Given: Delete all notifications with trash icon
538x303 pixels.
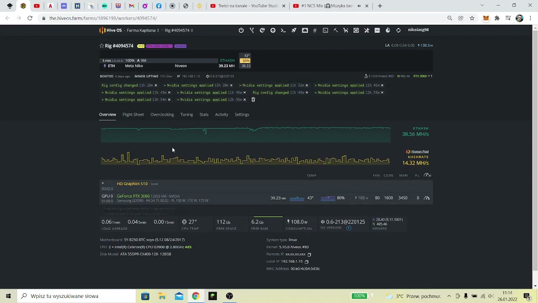Looking at the screenshot, I should 253,100.
